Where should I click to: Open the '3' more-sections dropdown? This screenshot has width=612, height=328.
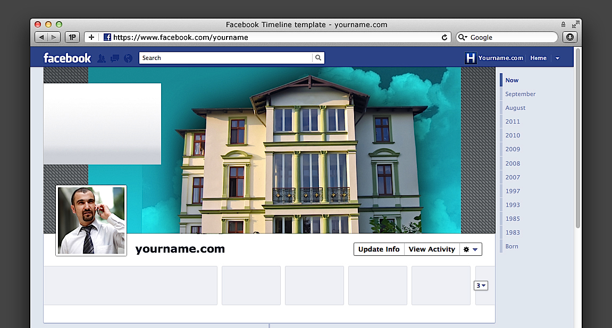tap(481, 286)
